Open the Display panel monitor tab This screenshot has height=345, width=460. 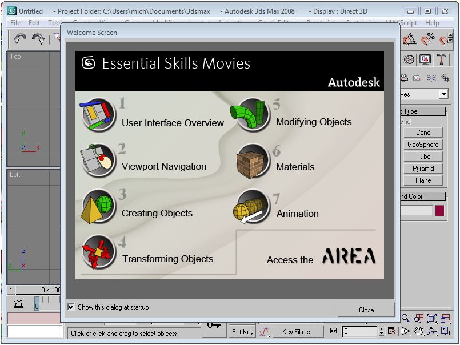coord(425,59)
